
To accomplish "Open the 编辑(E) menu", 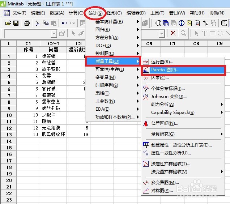I will tap(38, 13).
